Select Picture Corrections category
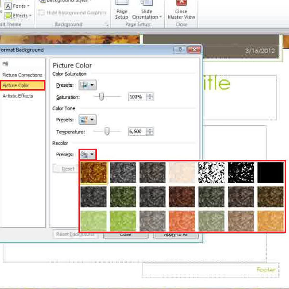Viewport: 289px width, 289px height. [x=22, y=75]
